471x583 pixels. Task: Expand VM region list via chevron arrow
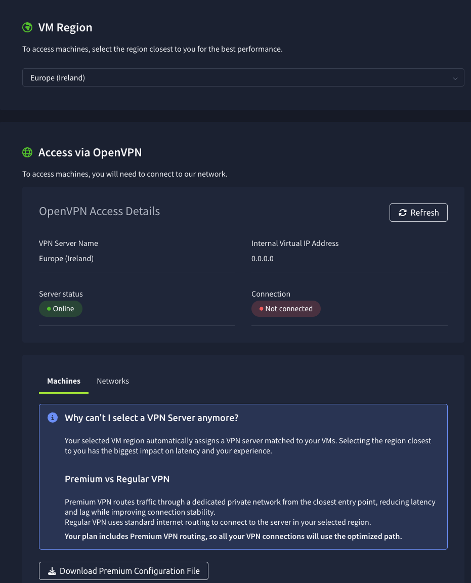tap(455, 78)
